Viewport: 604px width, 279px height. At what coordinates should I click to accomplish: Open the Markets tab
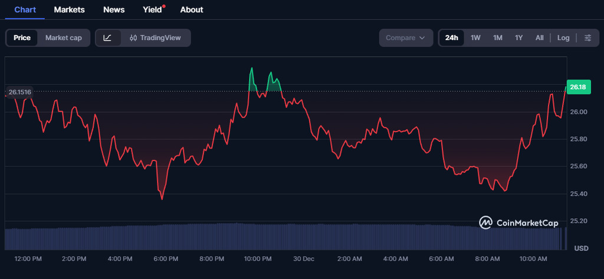click(x=69, y=9)
